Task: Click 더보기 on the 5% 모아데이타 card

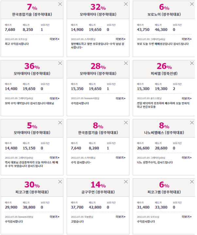Action: [x=55, y=158]
